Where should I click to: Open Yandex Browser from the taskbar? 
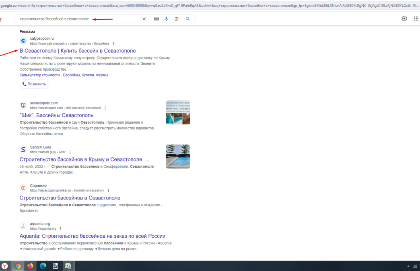click(5, 266)
